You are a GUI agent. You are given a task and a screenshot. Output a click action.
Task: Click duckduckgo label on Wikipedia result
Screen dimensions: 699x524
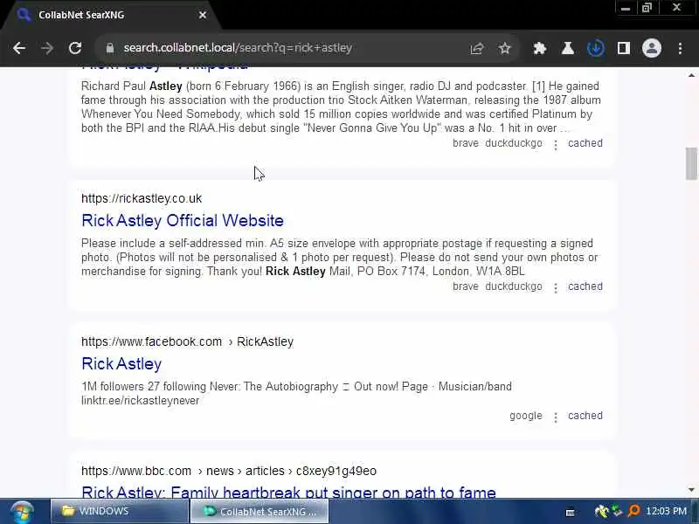514,143
